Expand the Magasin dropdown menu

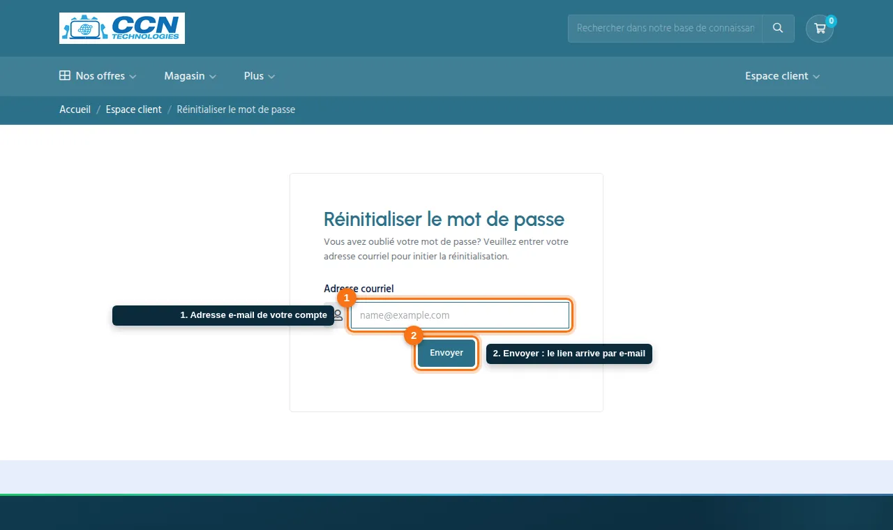pyautogui.click(x=190, y=76)
